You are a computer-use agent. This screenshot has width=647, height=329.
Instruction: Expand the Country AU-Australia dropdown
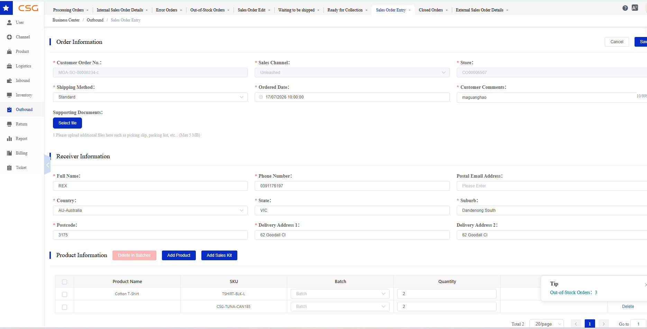tap(150, 210)
